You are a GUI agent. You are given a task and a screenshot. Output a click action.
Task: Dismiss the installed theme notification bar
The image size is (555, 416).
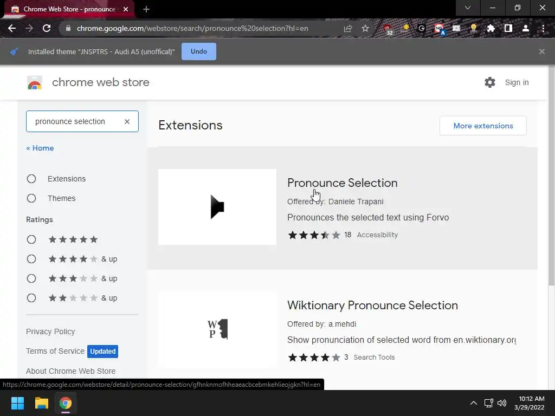[x=542, y=51]
